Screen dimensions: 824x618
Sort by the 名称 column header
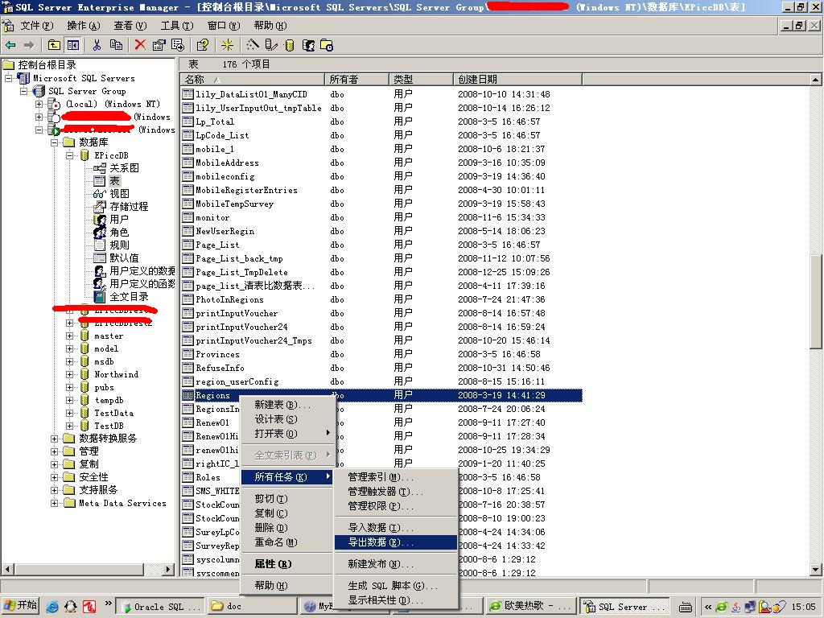[x=252, y=80]
